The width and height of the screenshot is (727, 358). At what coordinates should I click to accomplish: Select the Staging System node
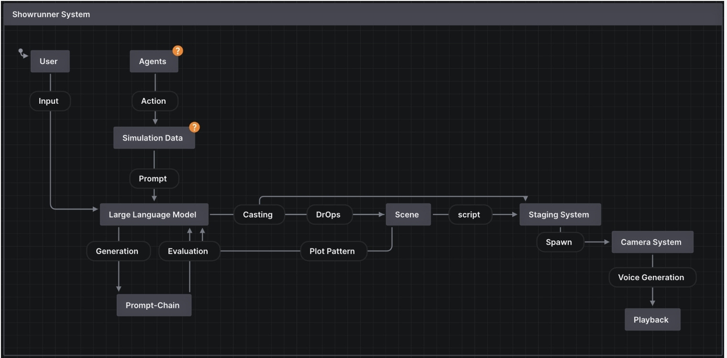560,215
